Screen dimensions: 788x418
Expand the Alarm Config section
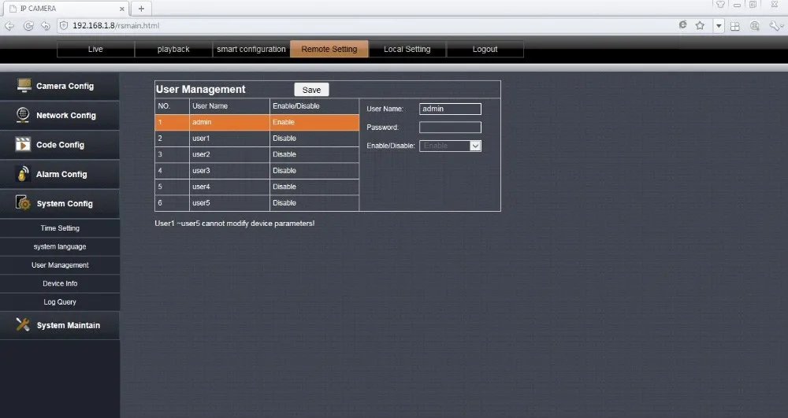(x=59, y=174)
